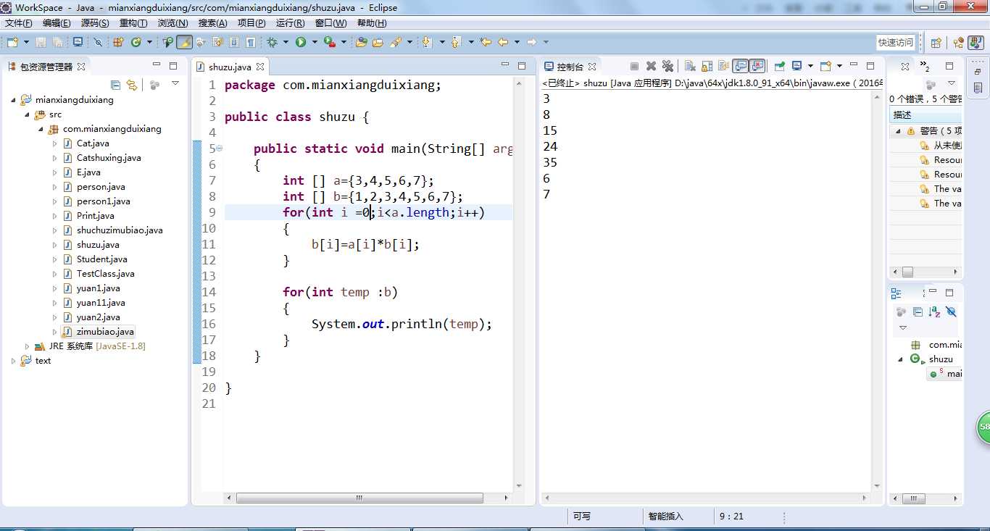The width and height of the screenshot is (990, 531).
Task: Minimize the Package Explorer view
Action: [x=155, y=65]
